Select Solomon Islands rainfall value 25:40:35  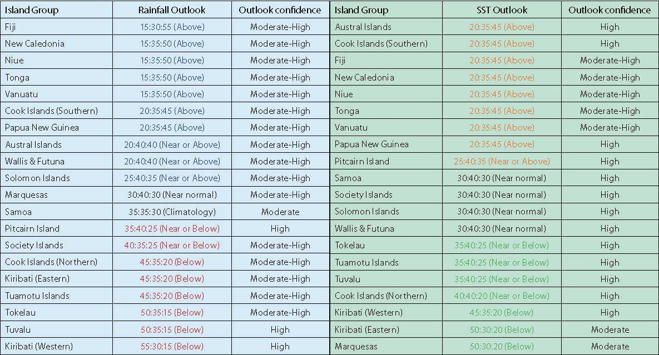pos(172,178)
